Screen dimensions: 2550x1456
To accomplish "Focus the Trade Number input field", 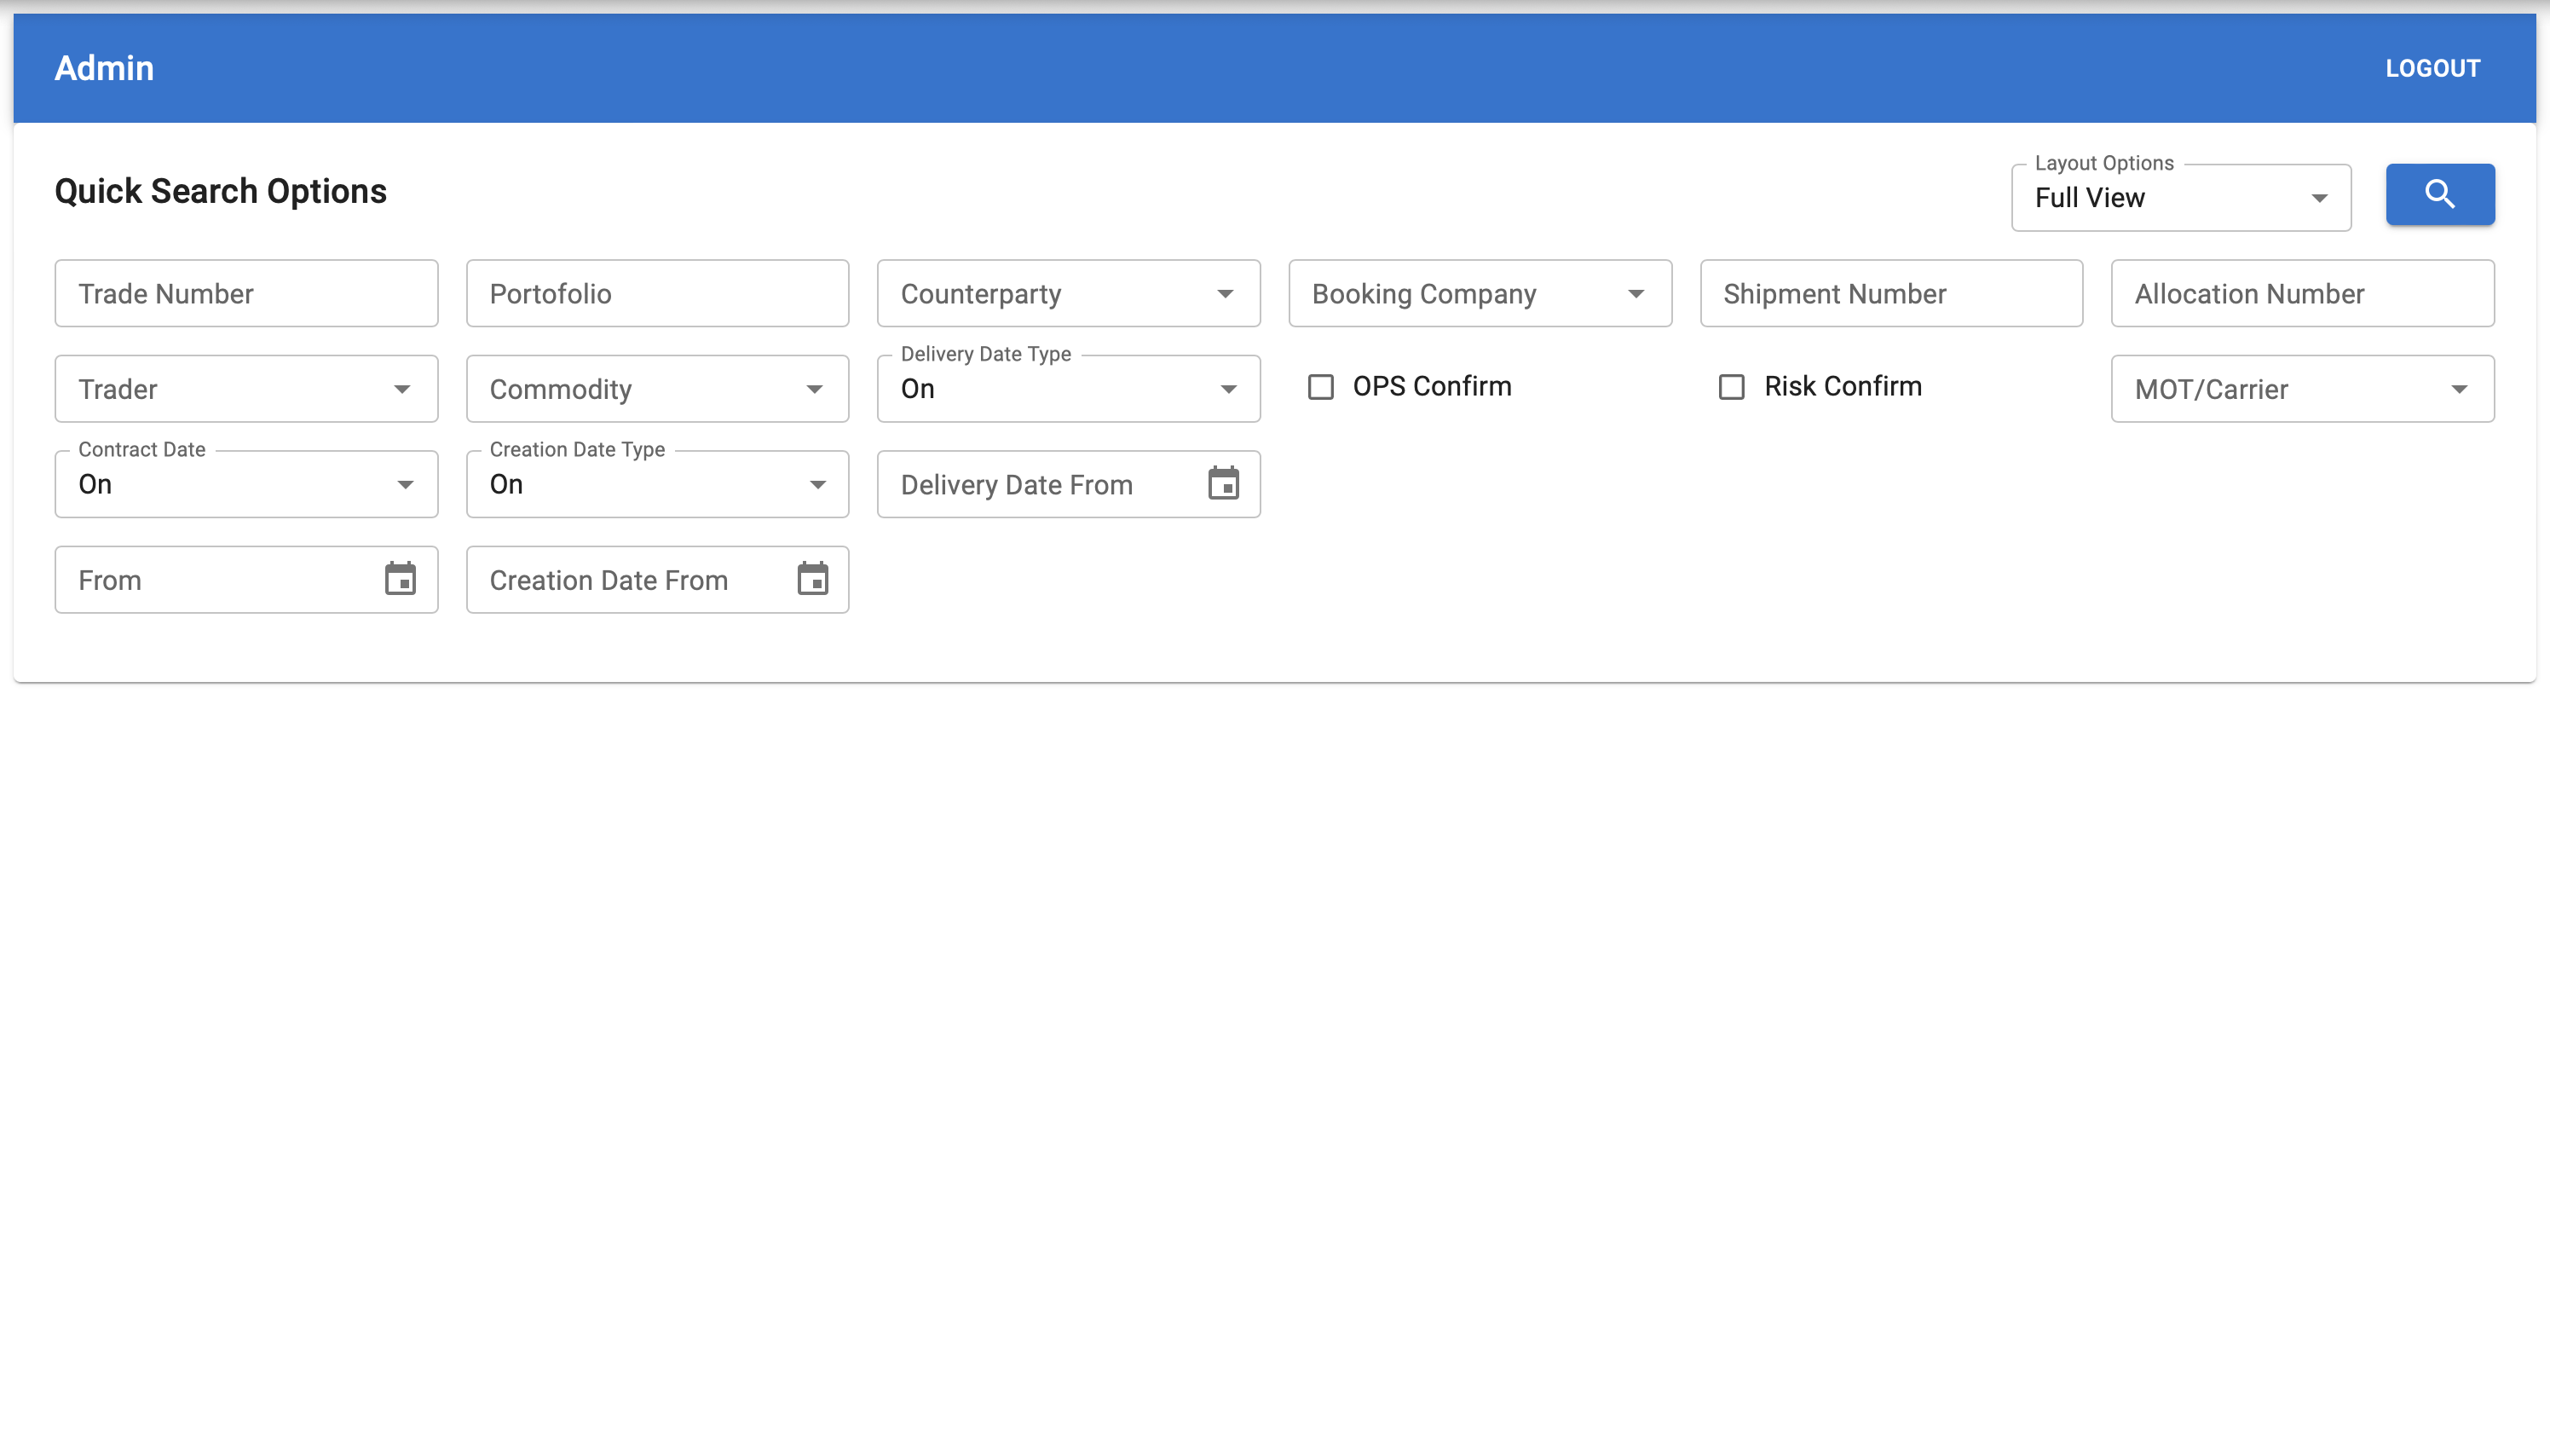I will tap(246, 294).
